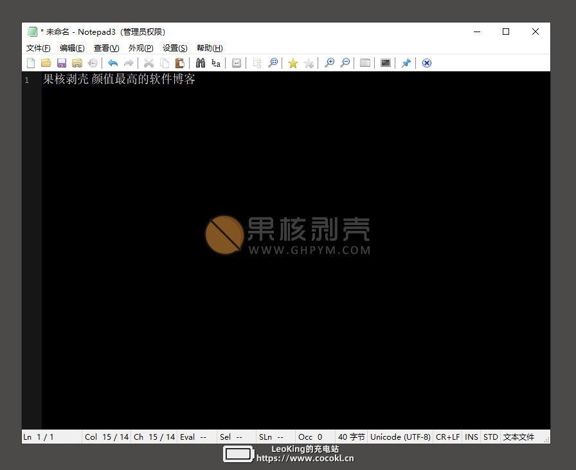Viewport: 576px width, 470px height.
Task: Paste from the clipboard icon
Action: click(x=179, y=63)
